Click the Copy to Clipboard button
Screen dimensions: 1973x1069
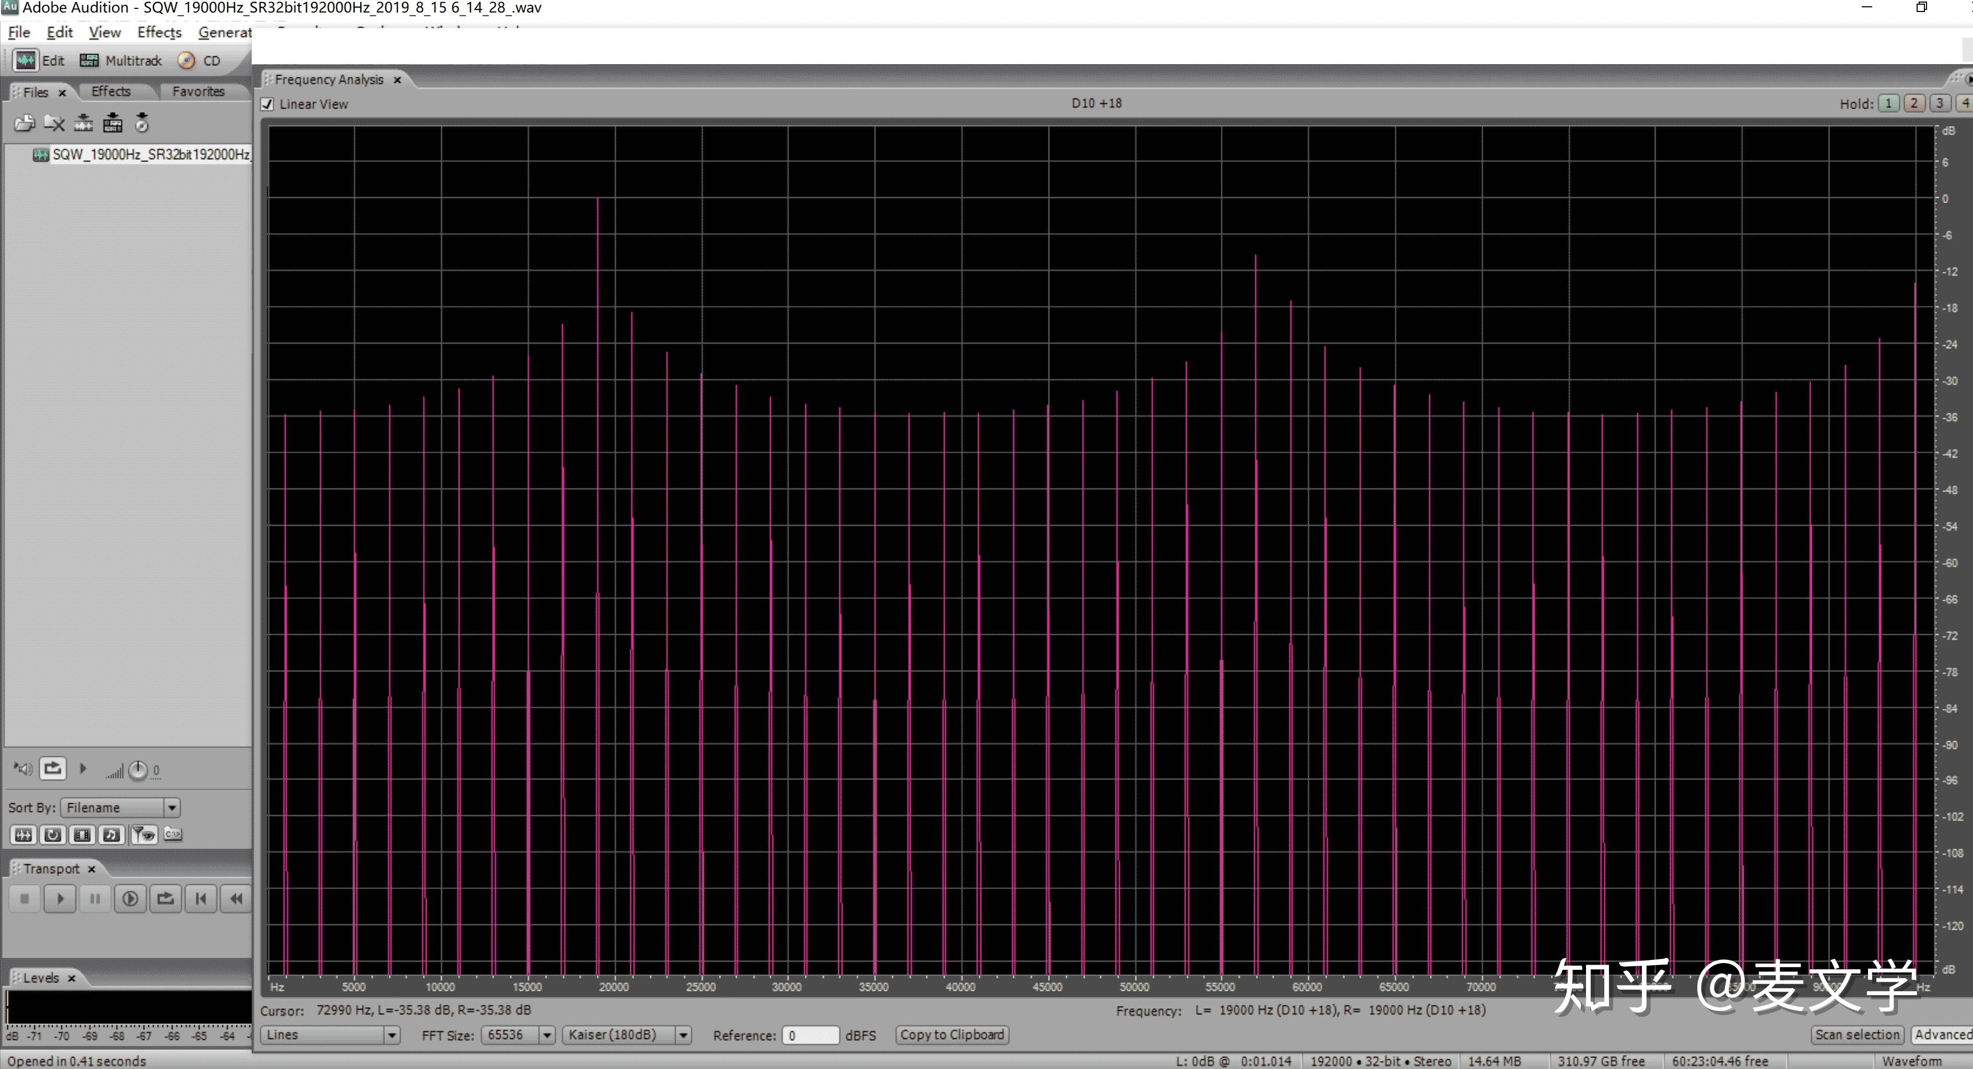(952, 1035)
